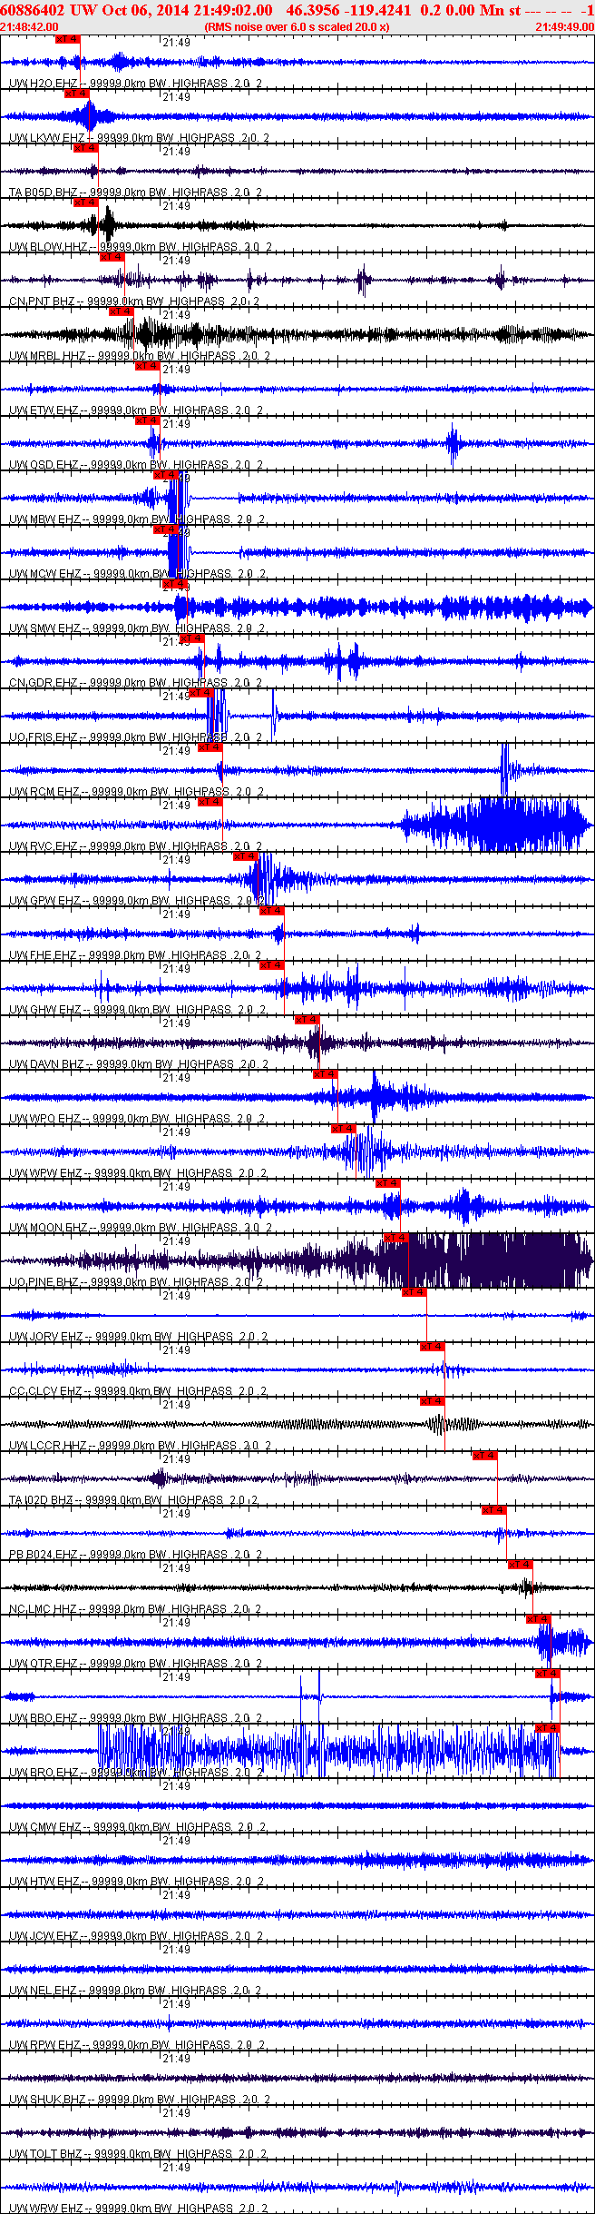Screen dimensions: 595x2214
Task: Click the end time 21:49:49.00 label
Action: 564,27
